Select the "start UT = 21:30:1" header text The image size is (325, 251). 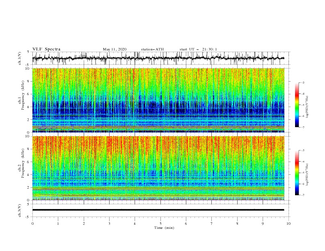(198, 49)
